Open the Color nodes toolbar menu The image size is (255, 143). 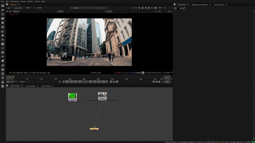click(x=3, y=23)
